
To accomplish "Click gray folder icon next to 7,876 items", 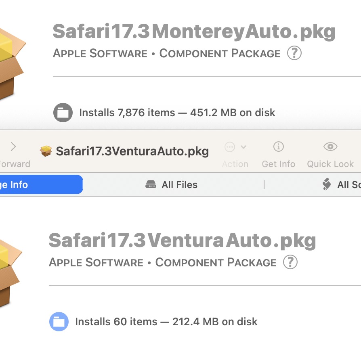I will pyautogui.click(x=63, y=113).
